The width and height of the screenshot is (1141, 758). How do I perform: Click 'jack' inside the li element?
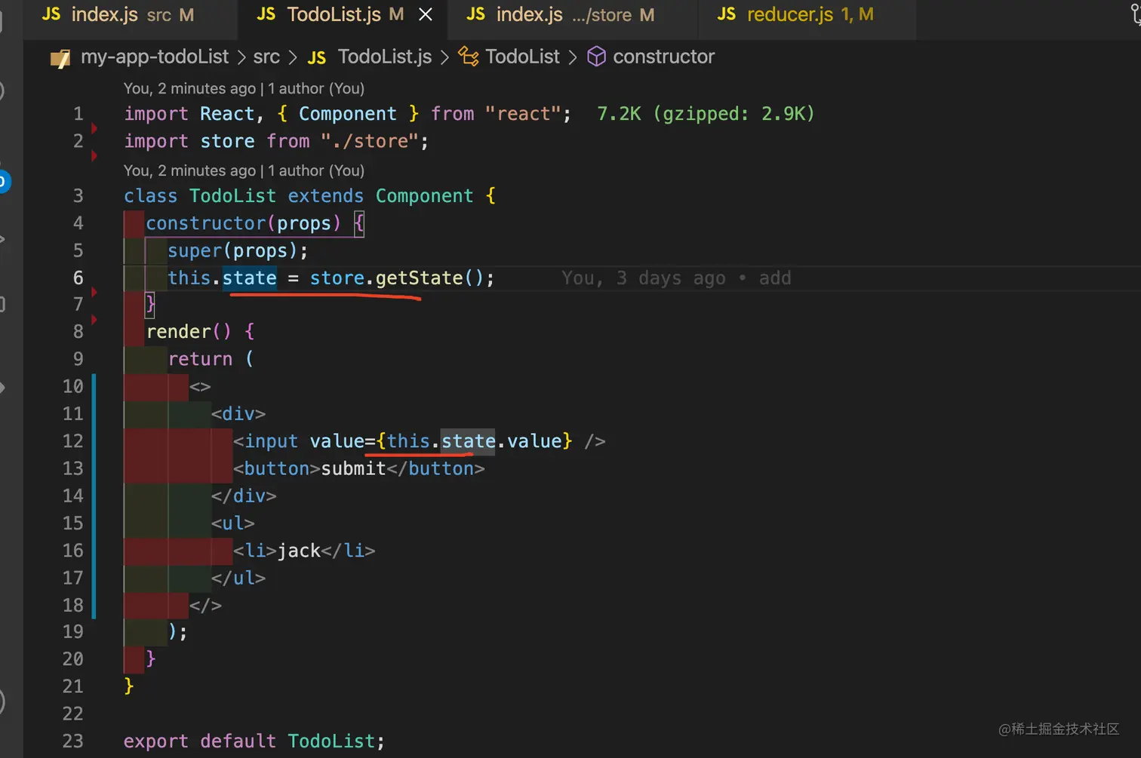point(299,551)
